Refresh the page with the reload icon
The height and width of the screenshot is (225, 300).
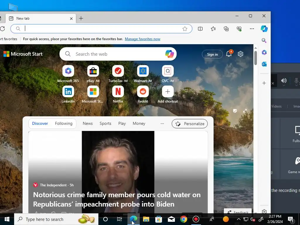(x=2, y=29)
